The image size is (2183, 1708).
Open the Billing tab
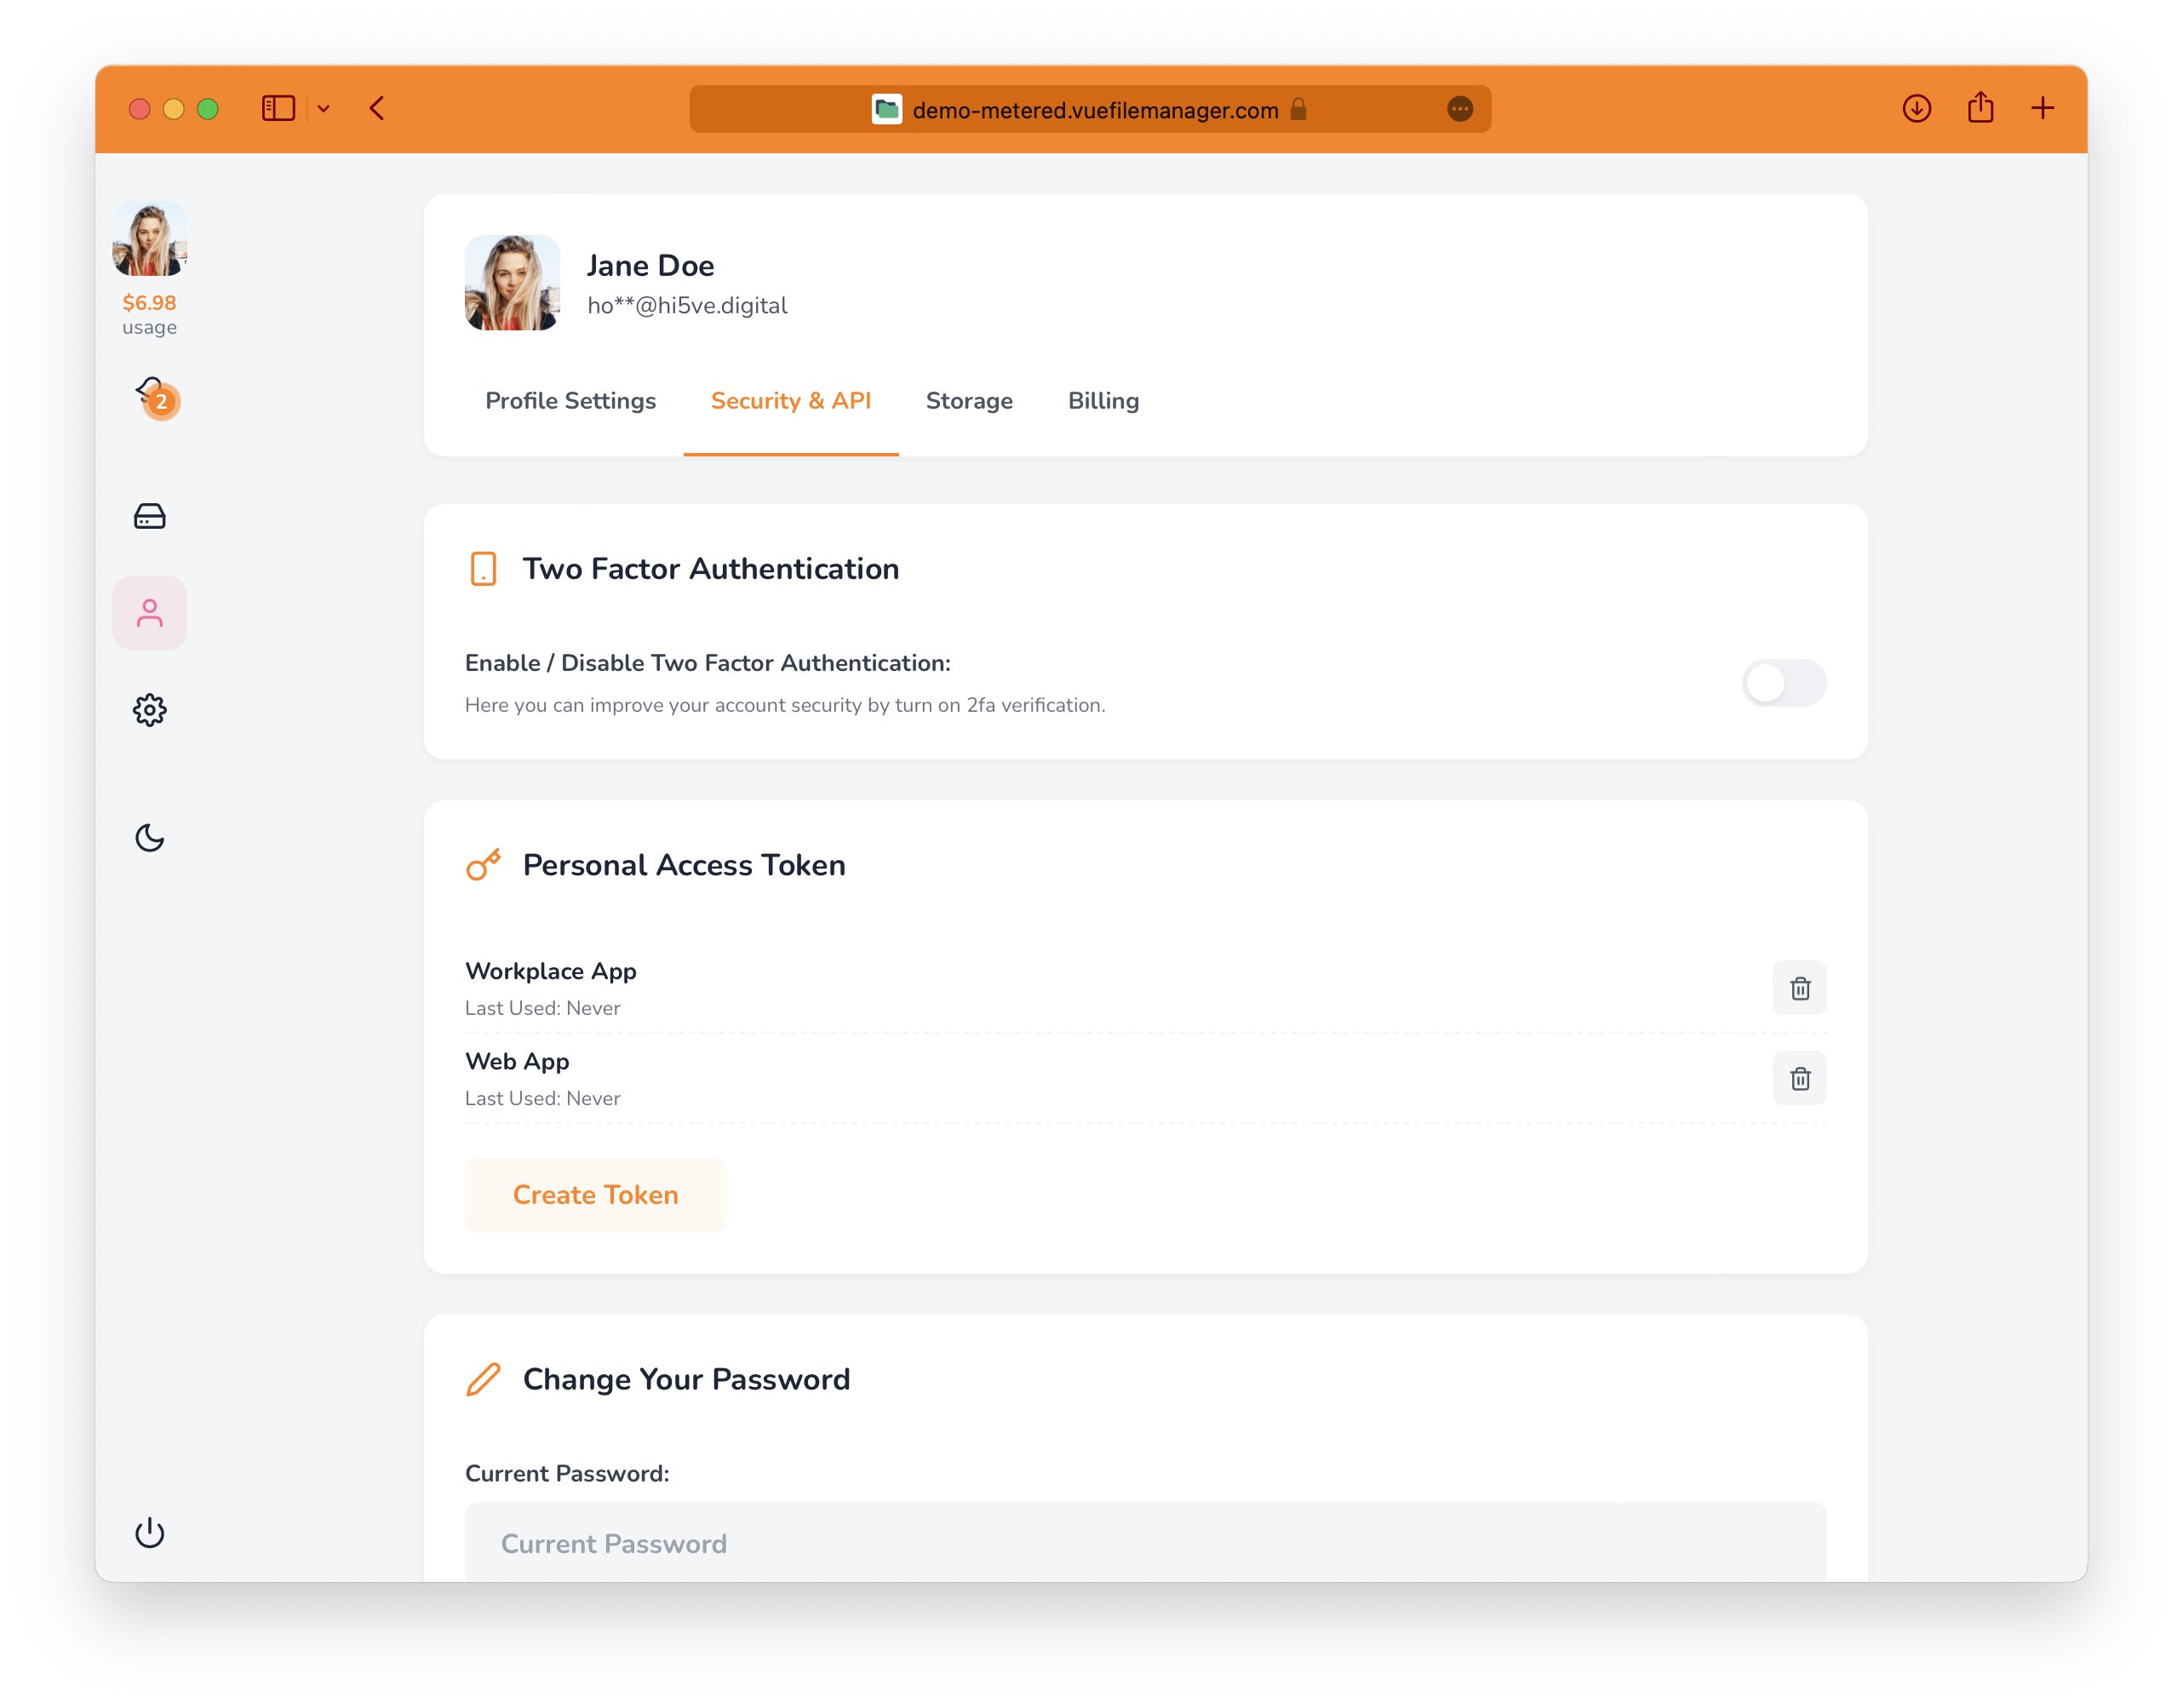click(x=1103, y=400)
